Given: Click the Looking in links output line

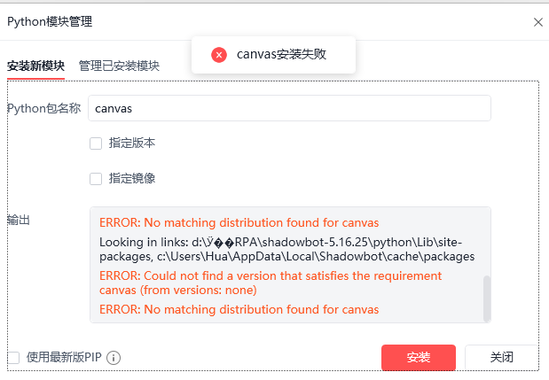Looking at the screenshot, I should [x=287, y=249].
